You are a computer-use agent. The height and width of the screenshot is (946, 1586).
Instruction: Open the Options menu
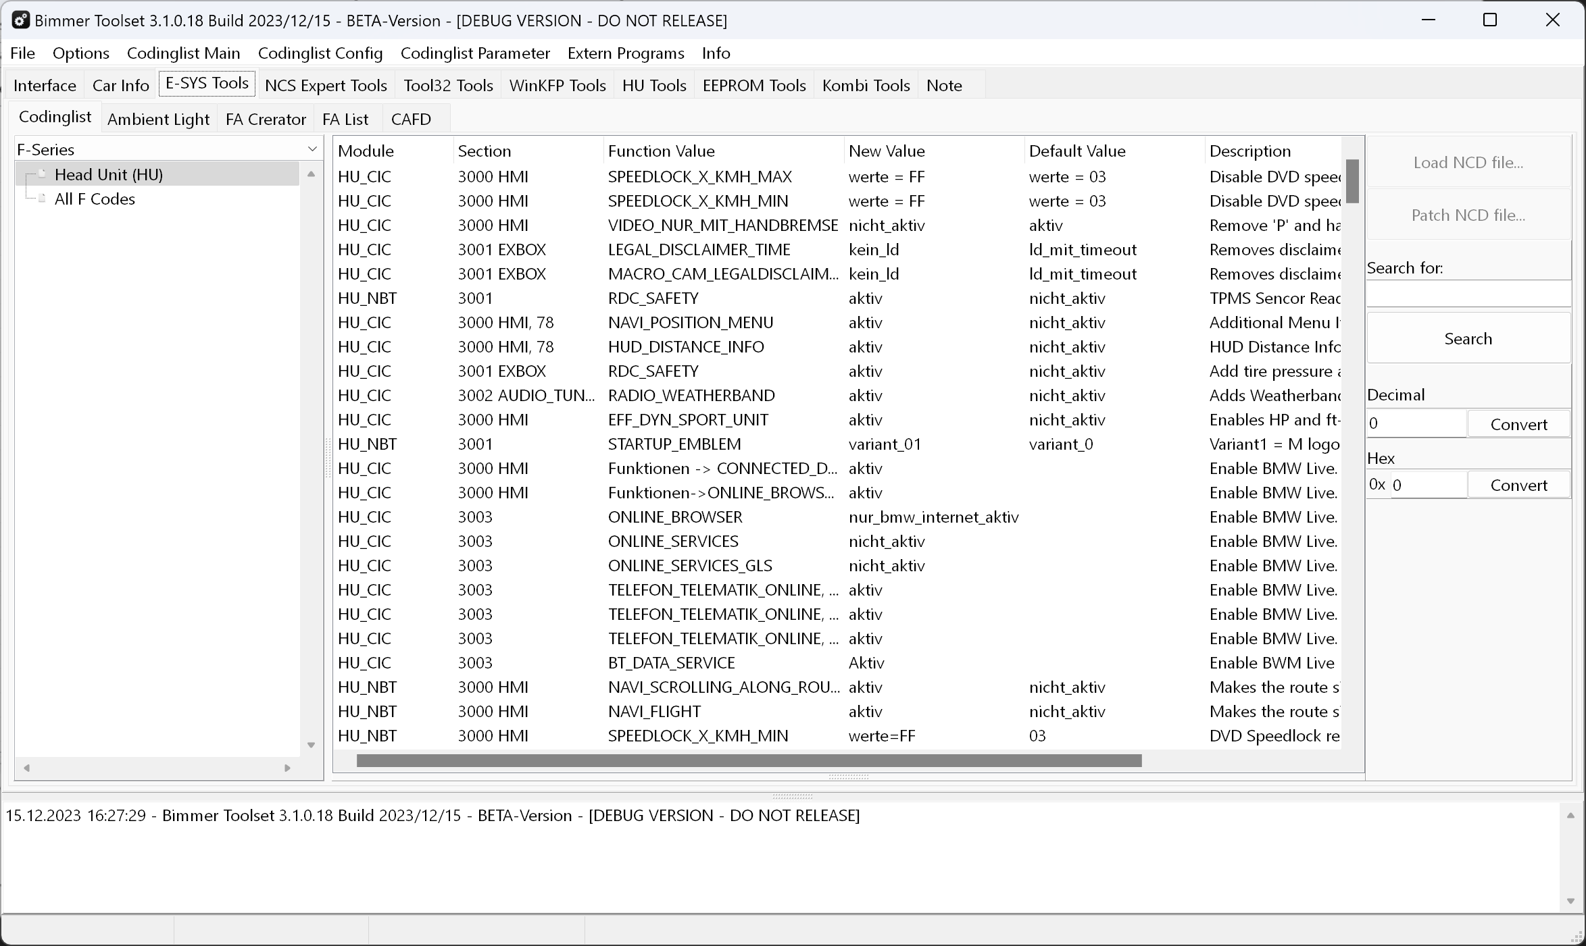pyautogui.click(x=81, y=53)
